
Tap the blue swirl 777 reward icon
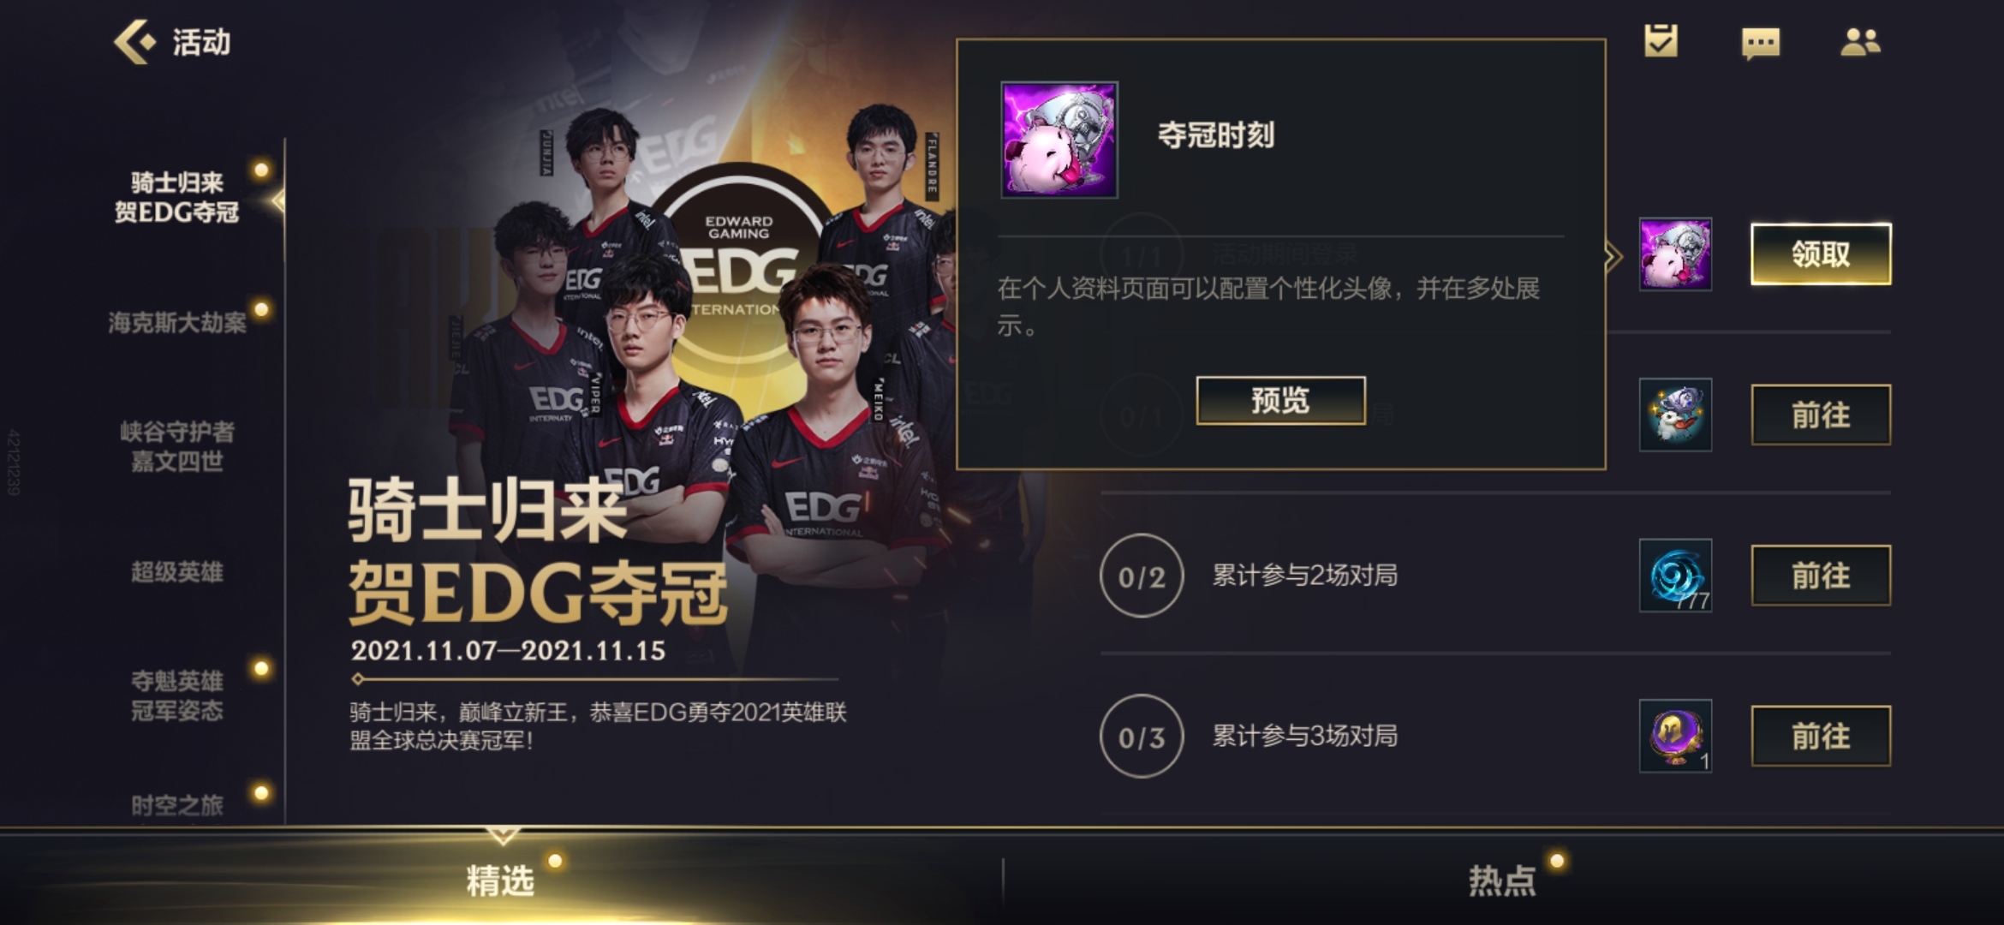click(x=1675, y=576)
